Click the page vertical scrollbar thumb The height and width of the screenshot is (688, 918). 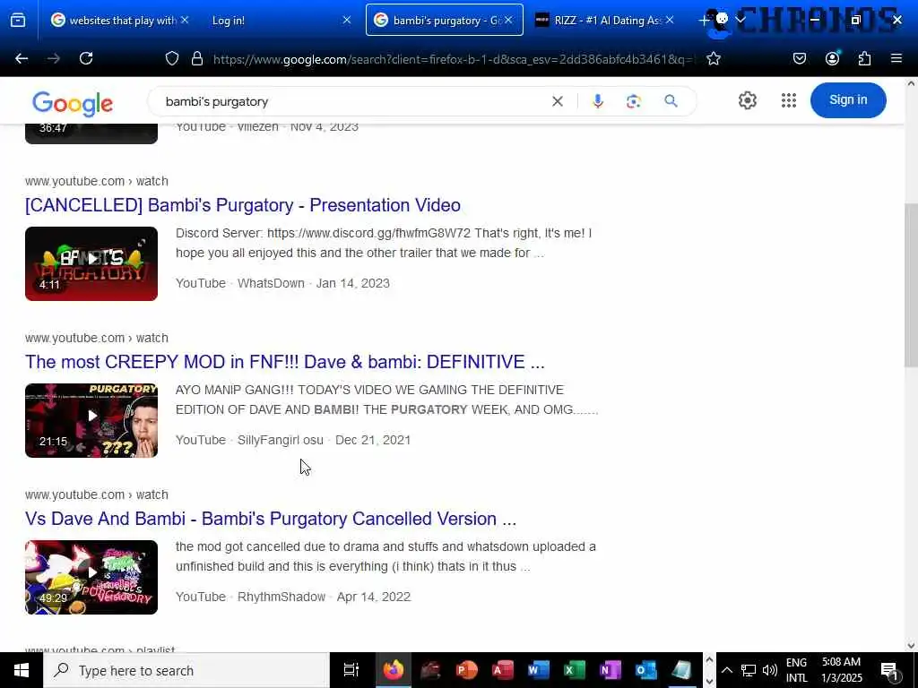911,286
